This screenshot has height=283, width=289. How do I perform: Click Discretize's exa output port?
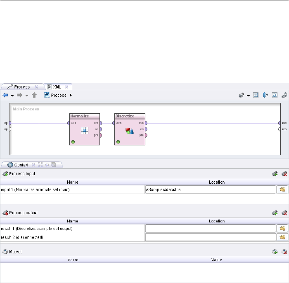(x=146, y=123)
